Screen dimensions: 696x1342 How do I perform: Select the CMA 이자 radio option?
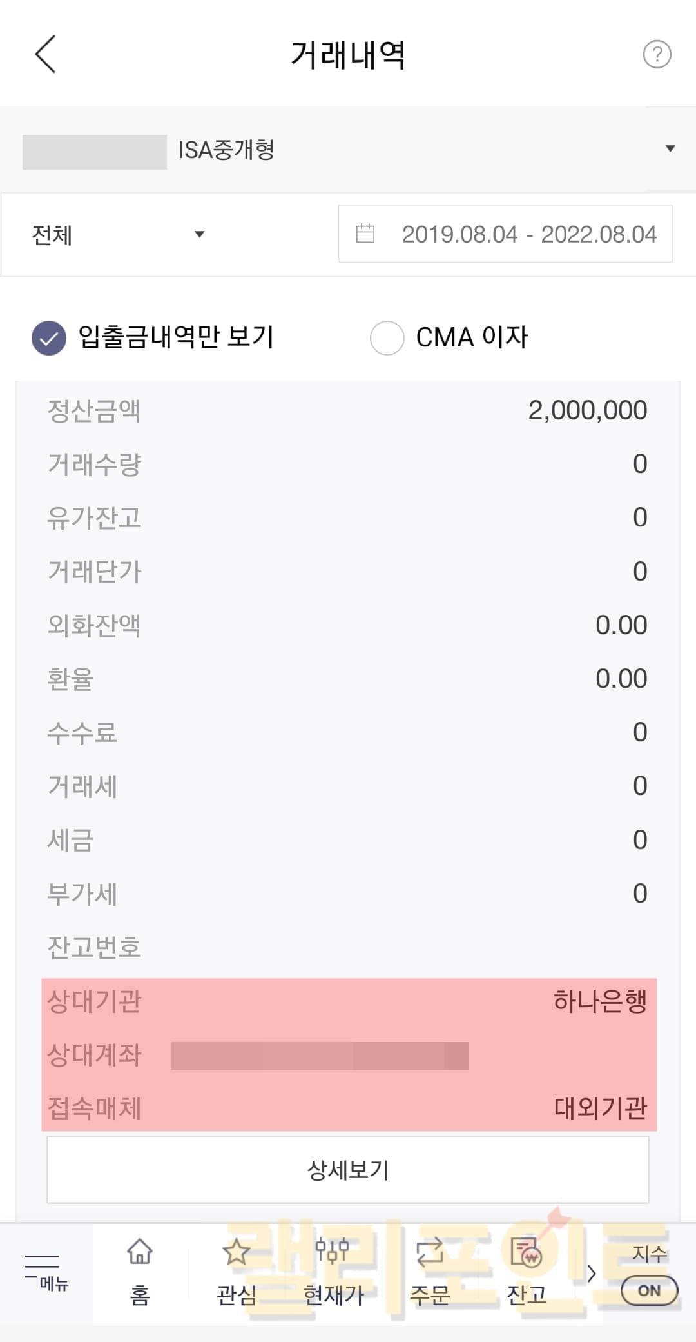[x=387, y=337]
